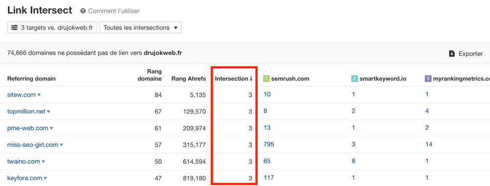This screenshot has width=490, height=186.
Task: Sort by Rang domaine column header
Action: [149, 75]
